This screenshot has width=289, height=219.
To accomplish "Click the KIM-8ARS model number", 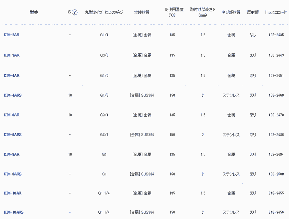I will tap(13, 174).
